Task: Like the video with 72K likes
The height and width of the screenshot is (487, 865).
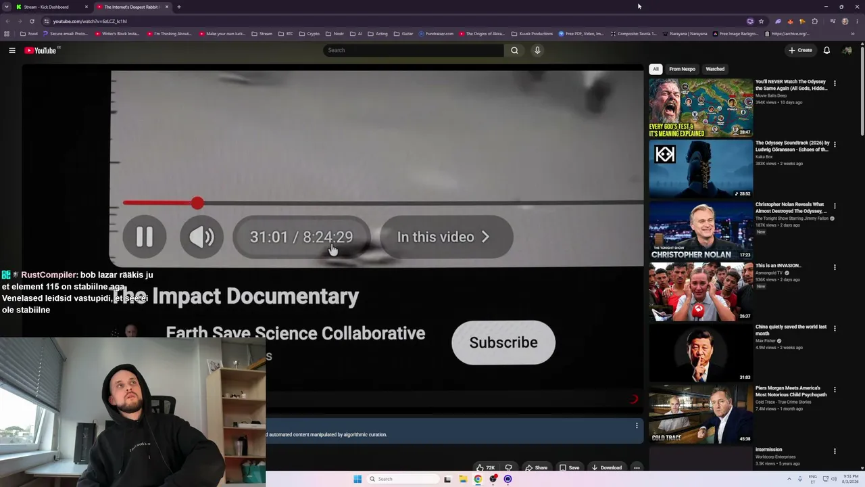Action: coord(485,467)
